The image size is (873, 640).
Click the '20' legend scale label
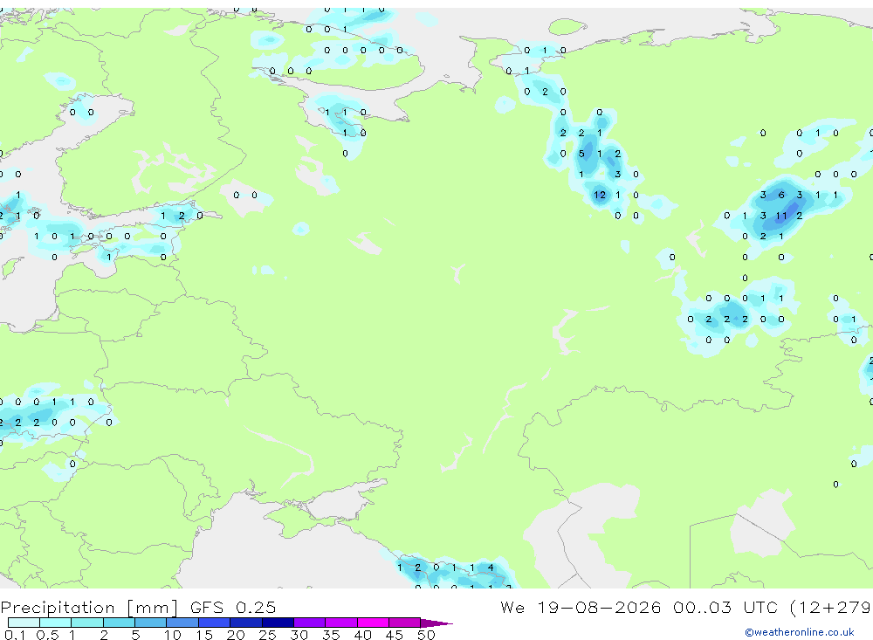pyautogui.click(x=236, y=635)
